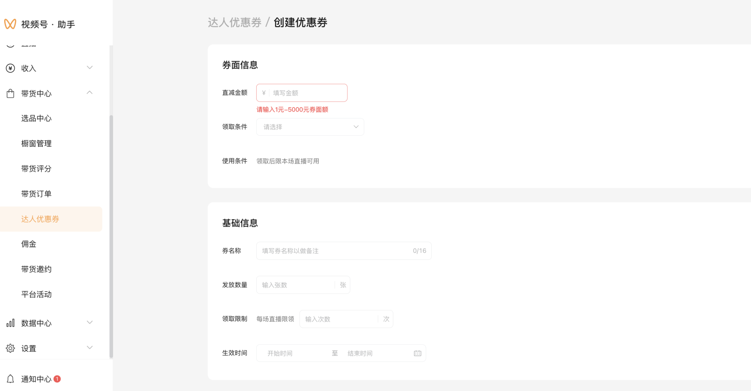The width and height of the screenshot is (751, 391).
Task: Open 通知中心 via the bell icon
Action: tap(10, 379)
